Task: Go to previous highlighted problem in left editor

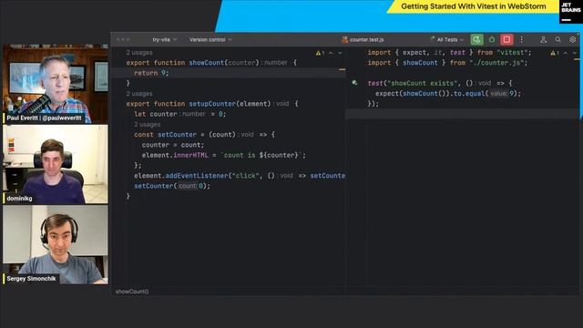Action: tap(331, 53)
